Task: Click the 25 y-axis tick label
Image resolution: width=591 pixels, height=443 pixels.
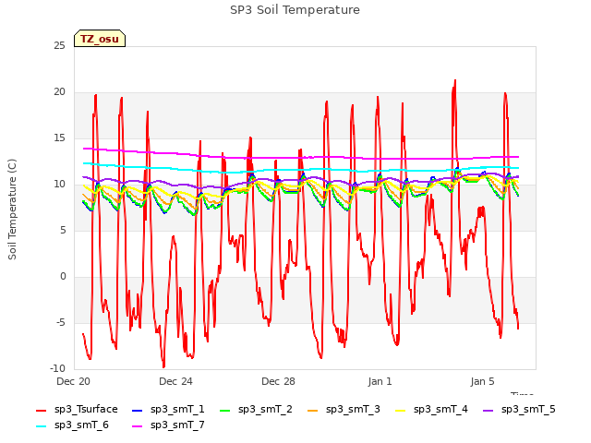Action: coord(59,46)
